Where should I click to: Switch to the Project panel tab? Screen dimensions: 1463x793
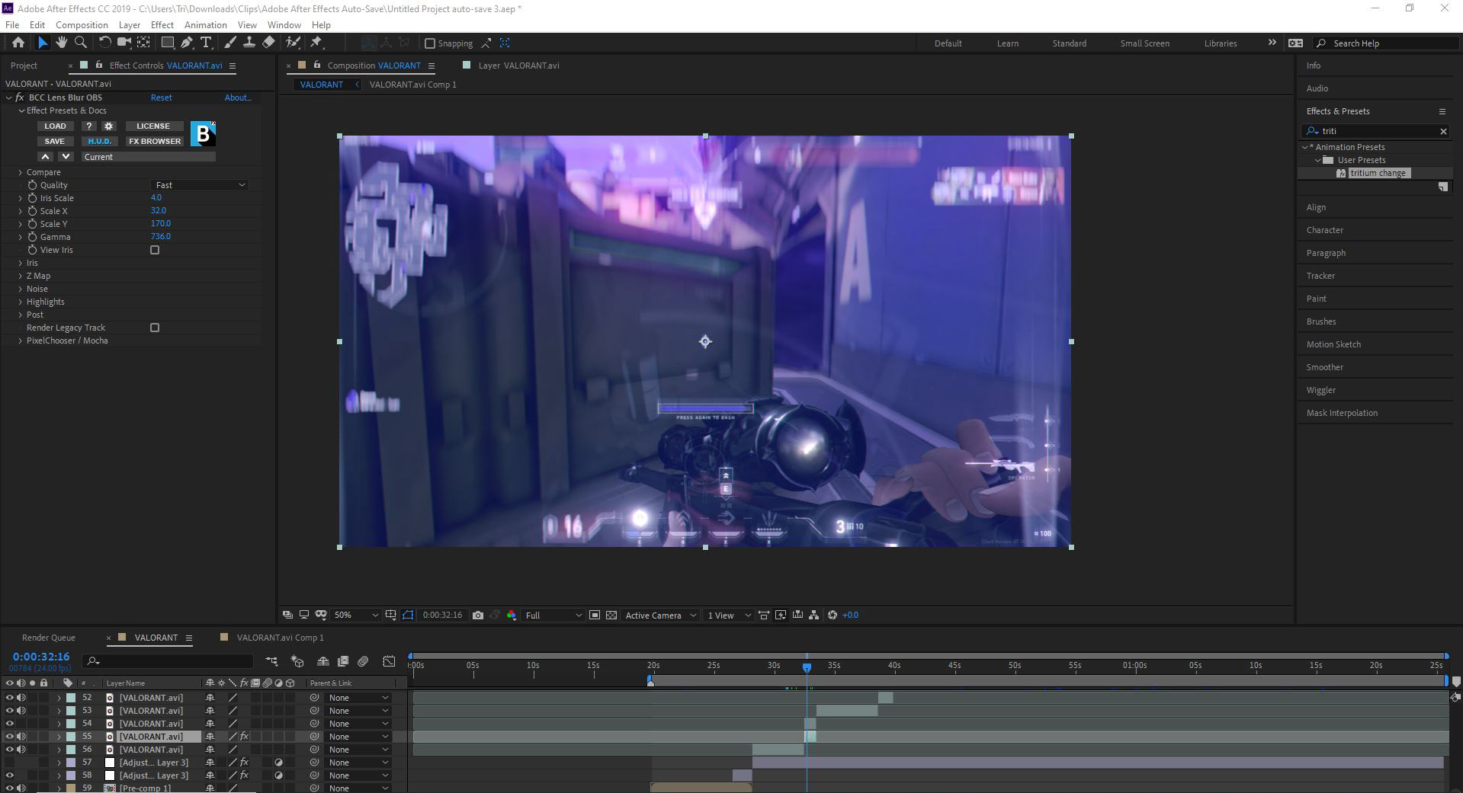pyautogui.click(x=24, y=66)
